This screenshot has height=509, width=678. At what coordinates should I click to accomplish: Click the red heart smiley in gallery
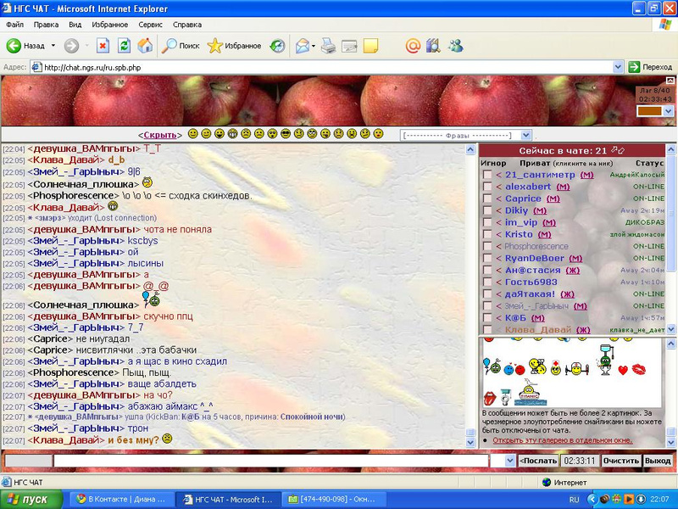pyautogui.click(x=623, y=370)
